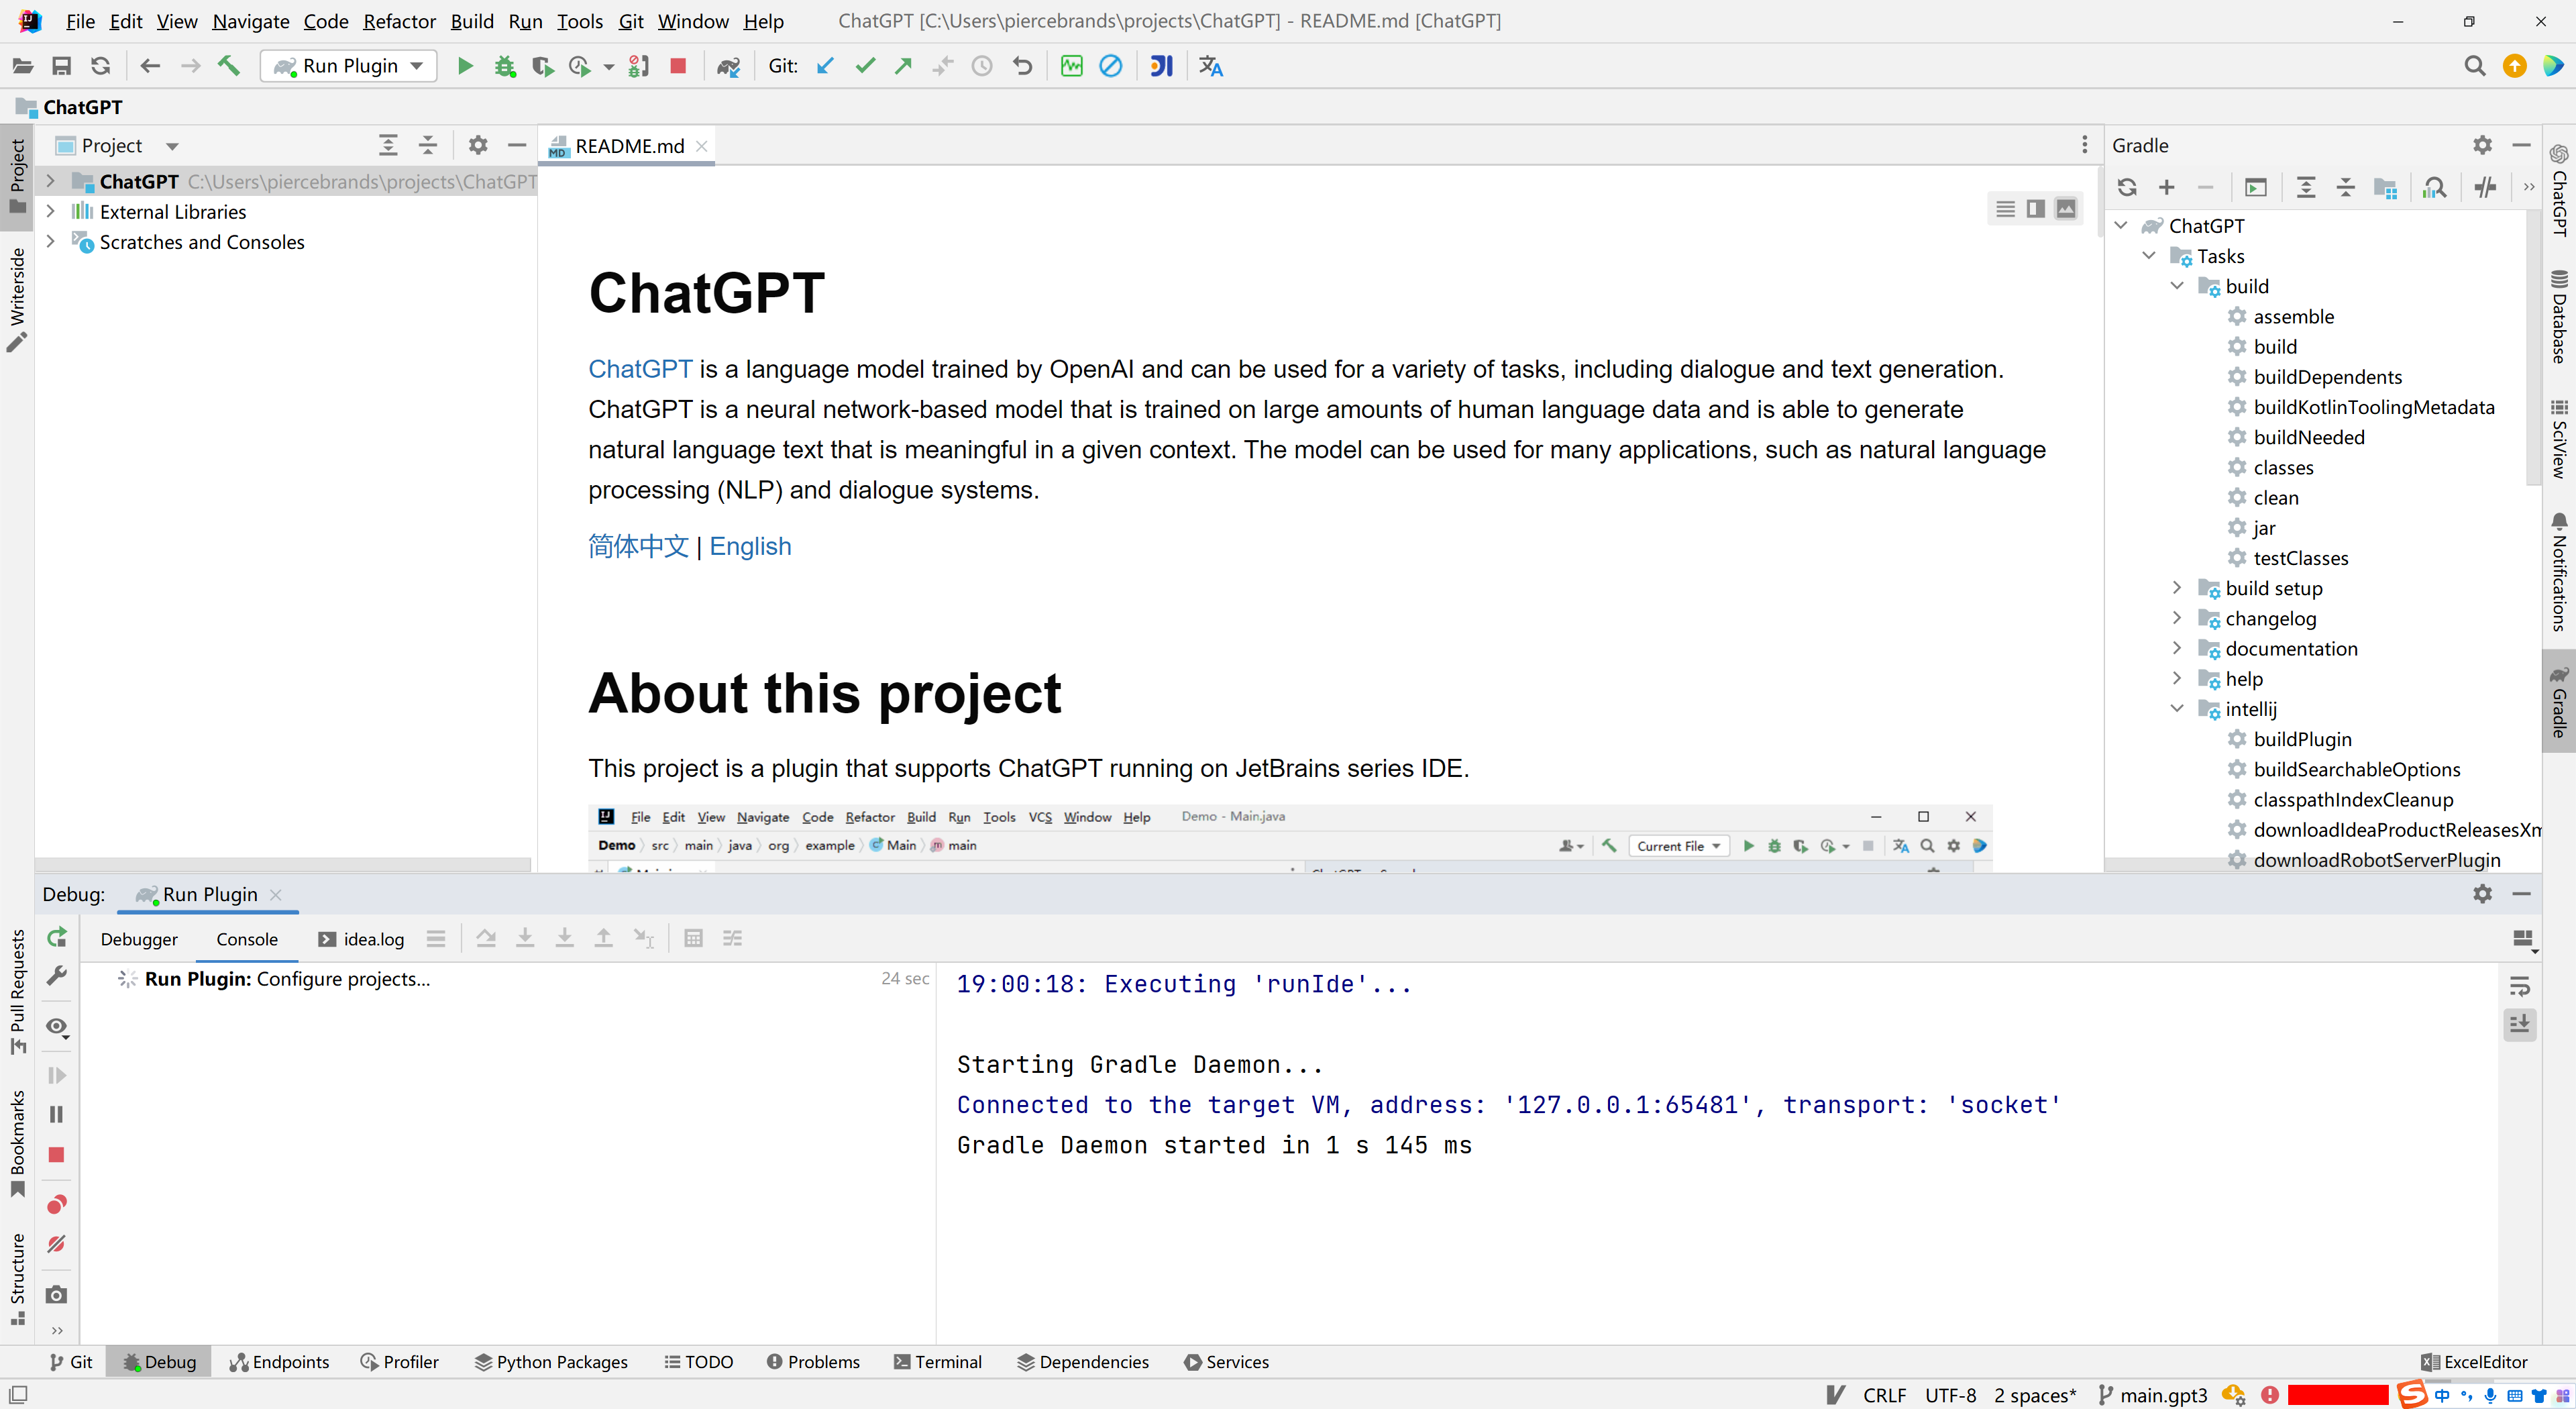Push commits with the Git push arrow
This screenshot has height=1409, width=2576.
click(903, 66)
